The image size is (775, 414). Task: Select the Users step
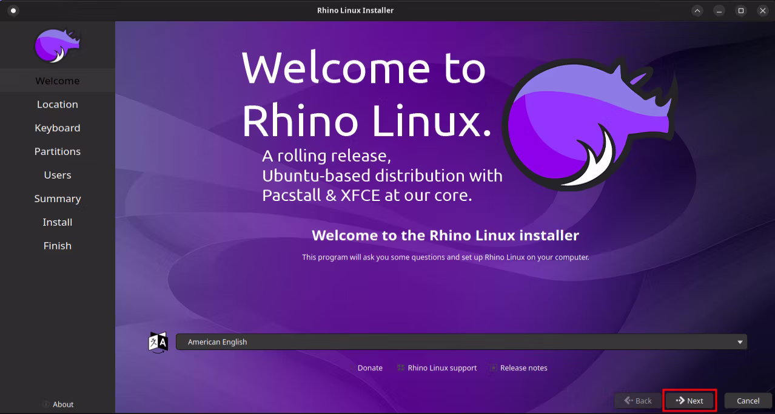pos(57,175)
